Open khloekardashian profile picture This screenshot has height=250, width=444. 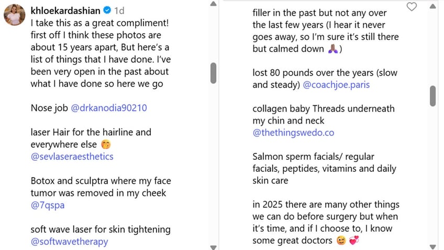pos(15,15)
